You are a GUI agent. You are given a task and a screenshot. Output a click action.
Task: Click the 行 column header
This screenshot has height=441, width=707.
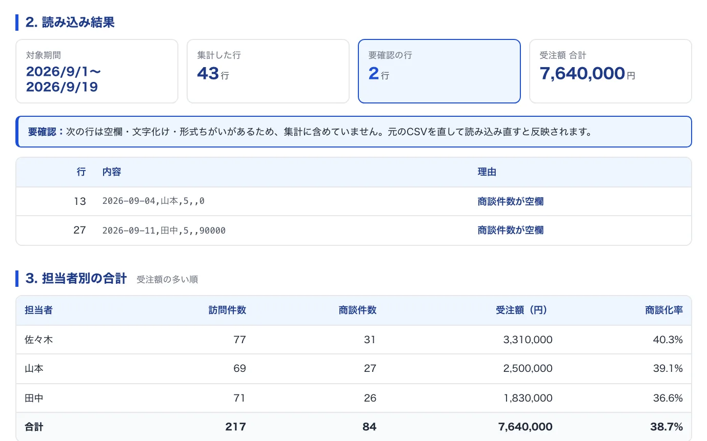pos(81,172)
